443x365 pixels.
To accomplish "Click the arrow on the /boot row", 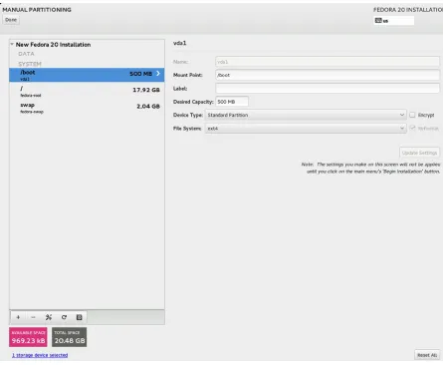I will tap(158, 73).
